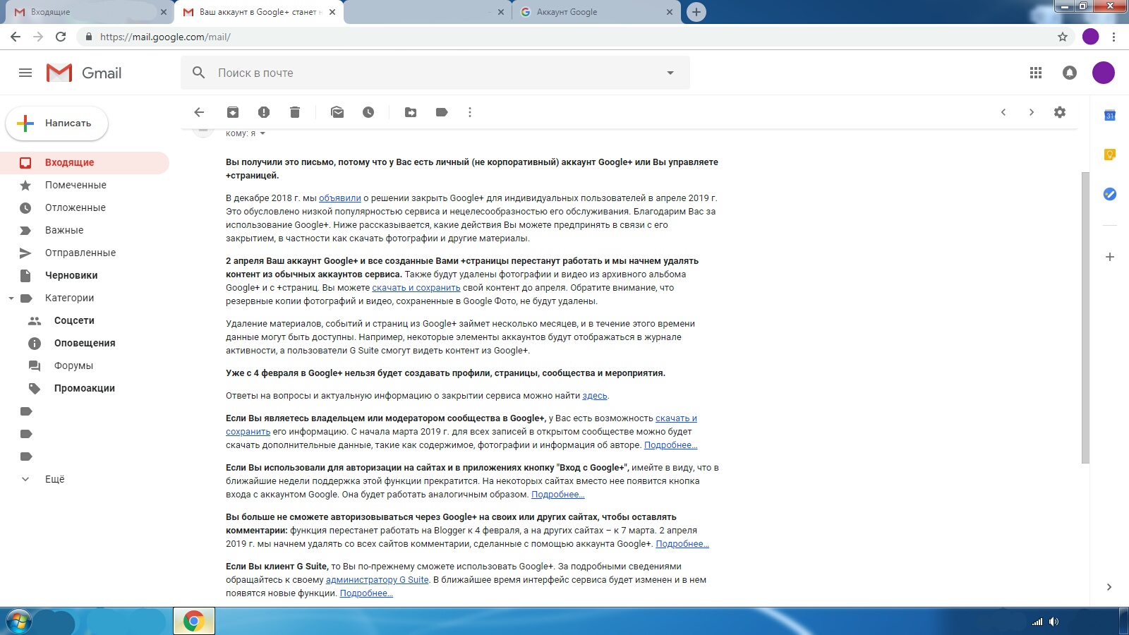Viewport: 1129px width, 635px height.
Task: Mark the email as unread
Action: (x=337, y=112)
